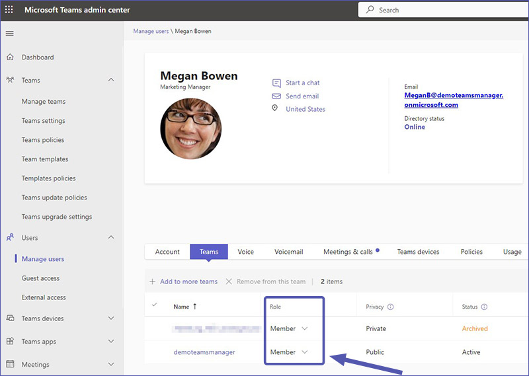Switch to the Account tab
This screenshot has width=529, height=376.
167,252
